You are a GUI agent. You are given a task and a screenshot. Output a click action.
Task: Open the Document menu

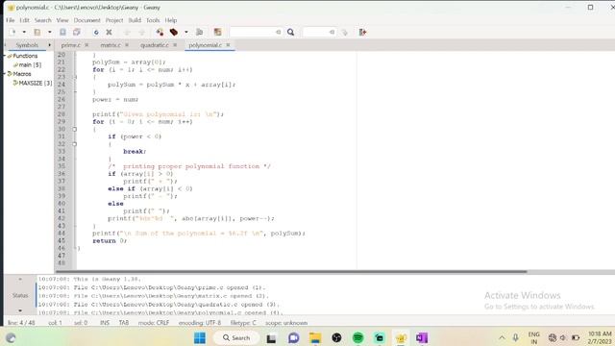pos(87,20)
